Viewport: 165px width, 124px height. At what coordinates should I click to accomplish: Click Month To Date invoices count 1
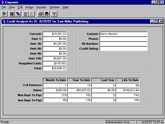55,85
